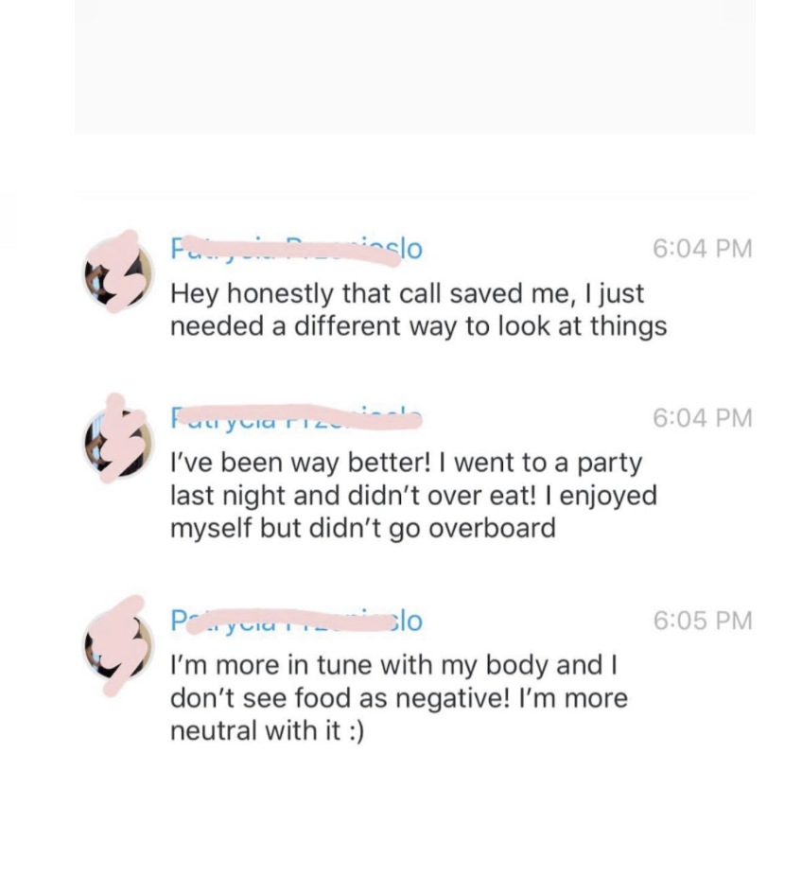This screenshot has width=802, height=876.
Task: Click sender name above "I've been way better"
Action: tap(296, 417)
